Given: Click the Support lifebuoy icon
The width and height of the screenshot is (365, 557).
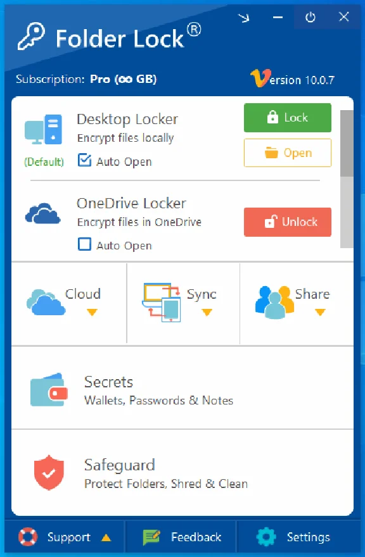Looking at the screenshot, I should (x=28, y=536).
